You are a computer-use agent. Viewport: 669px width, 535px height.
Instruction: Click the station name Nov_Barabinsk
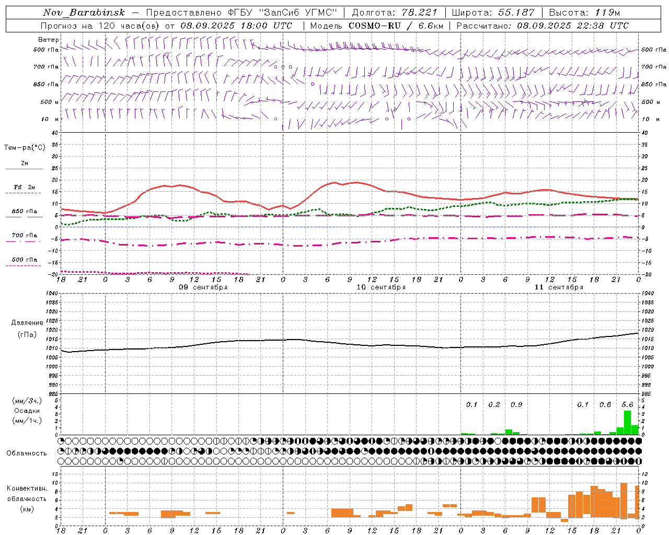click(x=84, y=13)
